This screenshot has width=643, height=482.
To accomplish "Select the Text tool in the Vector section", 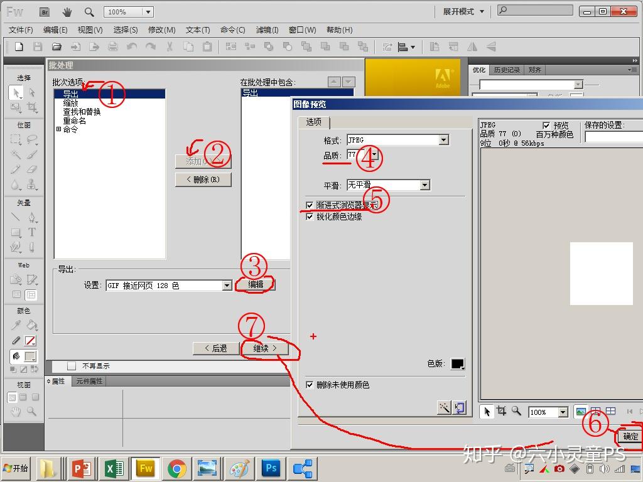I will [31, 231].
